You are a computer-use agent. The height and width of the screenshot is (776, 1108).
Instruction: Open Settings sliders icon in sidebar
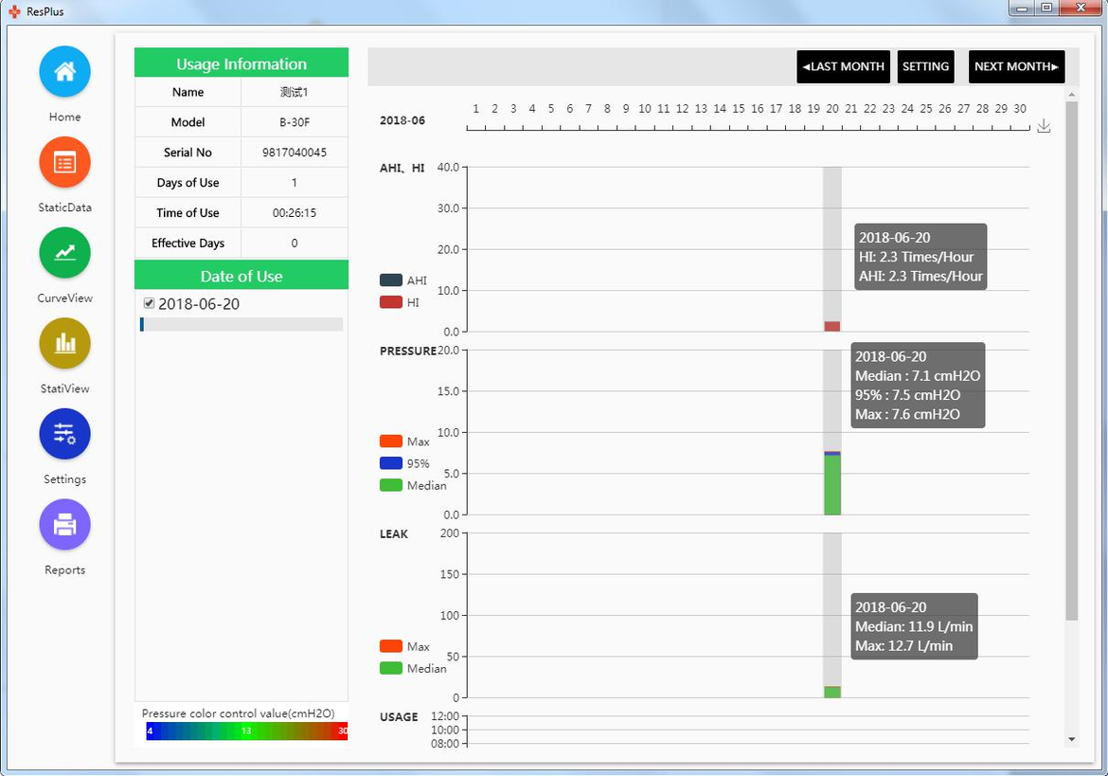coord(64,434)
